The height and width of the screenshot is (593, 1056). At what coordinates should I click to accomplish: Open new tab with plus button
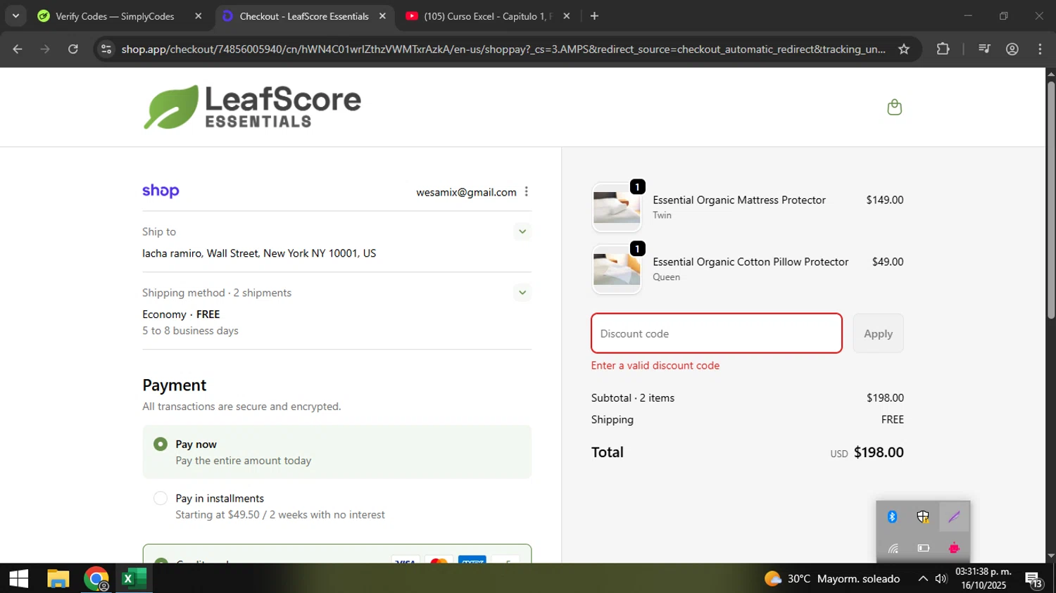(x=594, y=16)
